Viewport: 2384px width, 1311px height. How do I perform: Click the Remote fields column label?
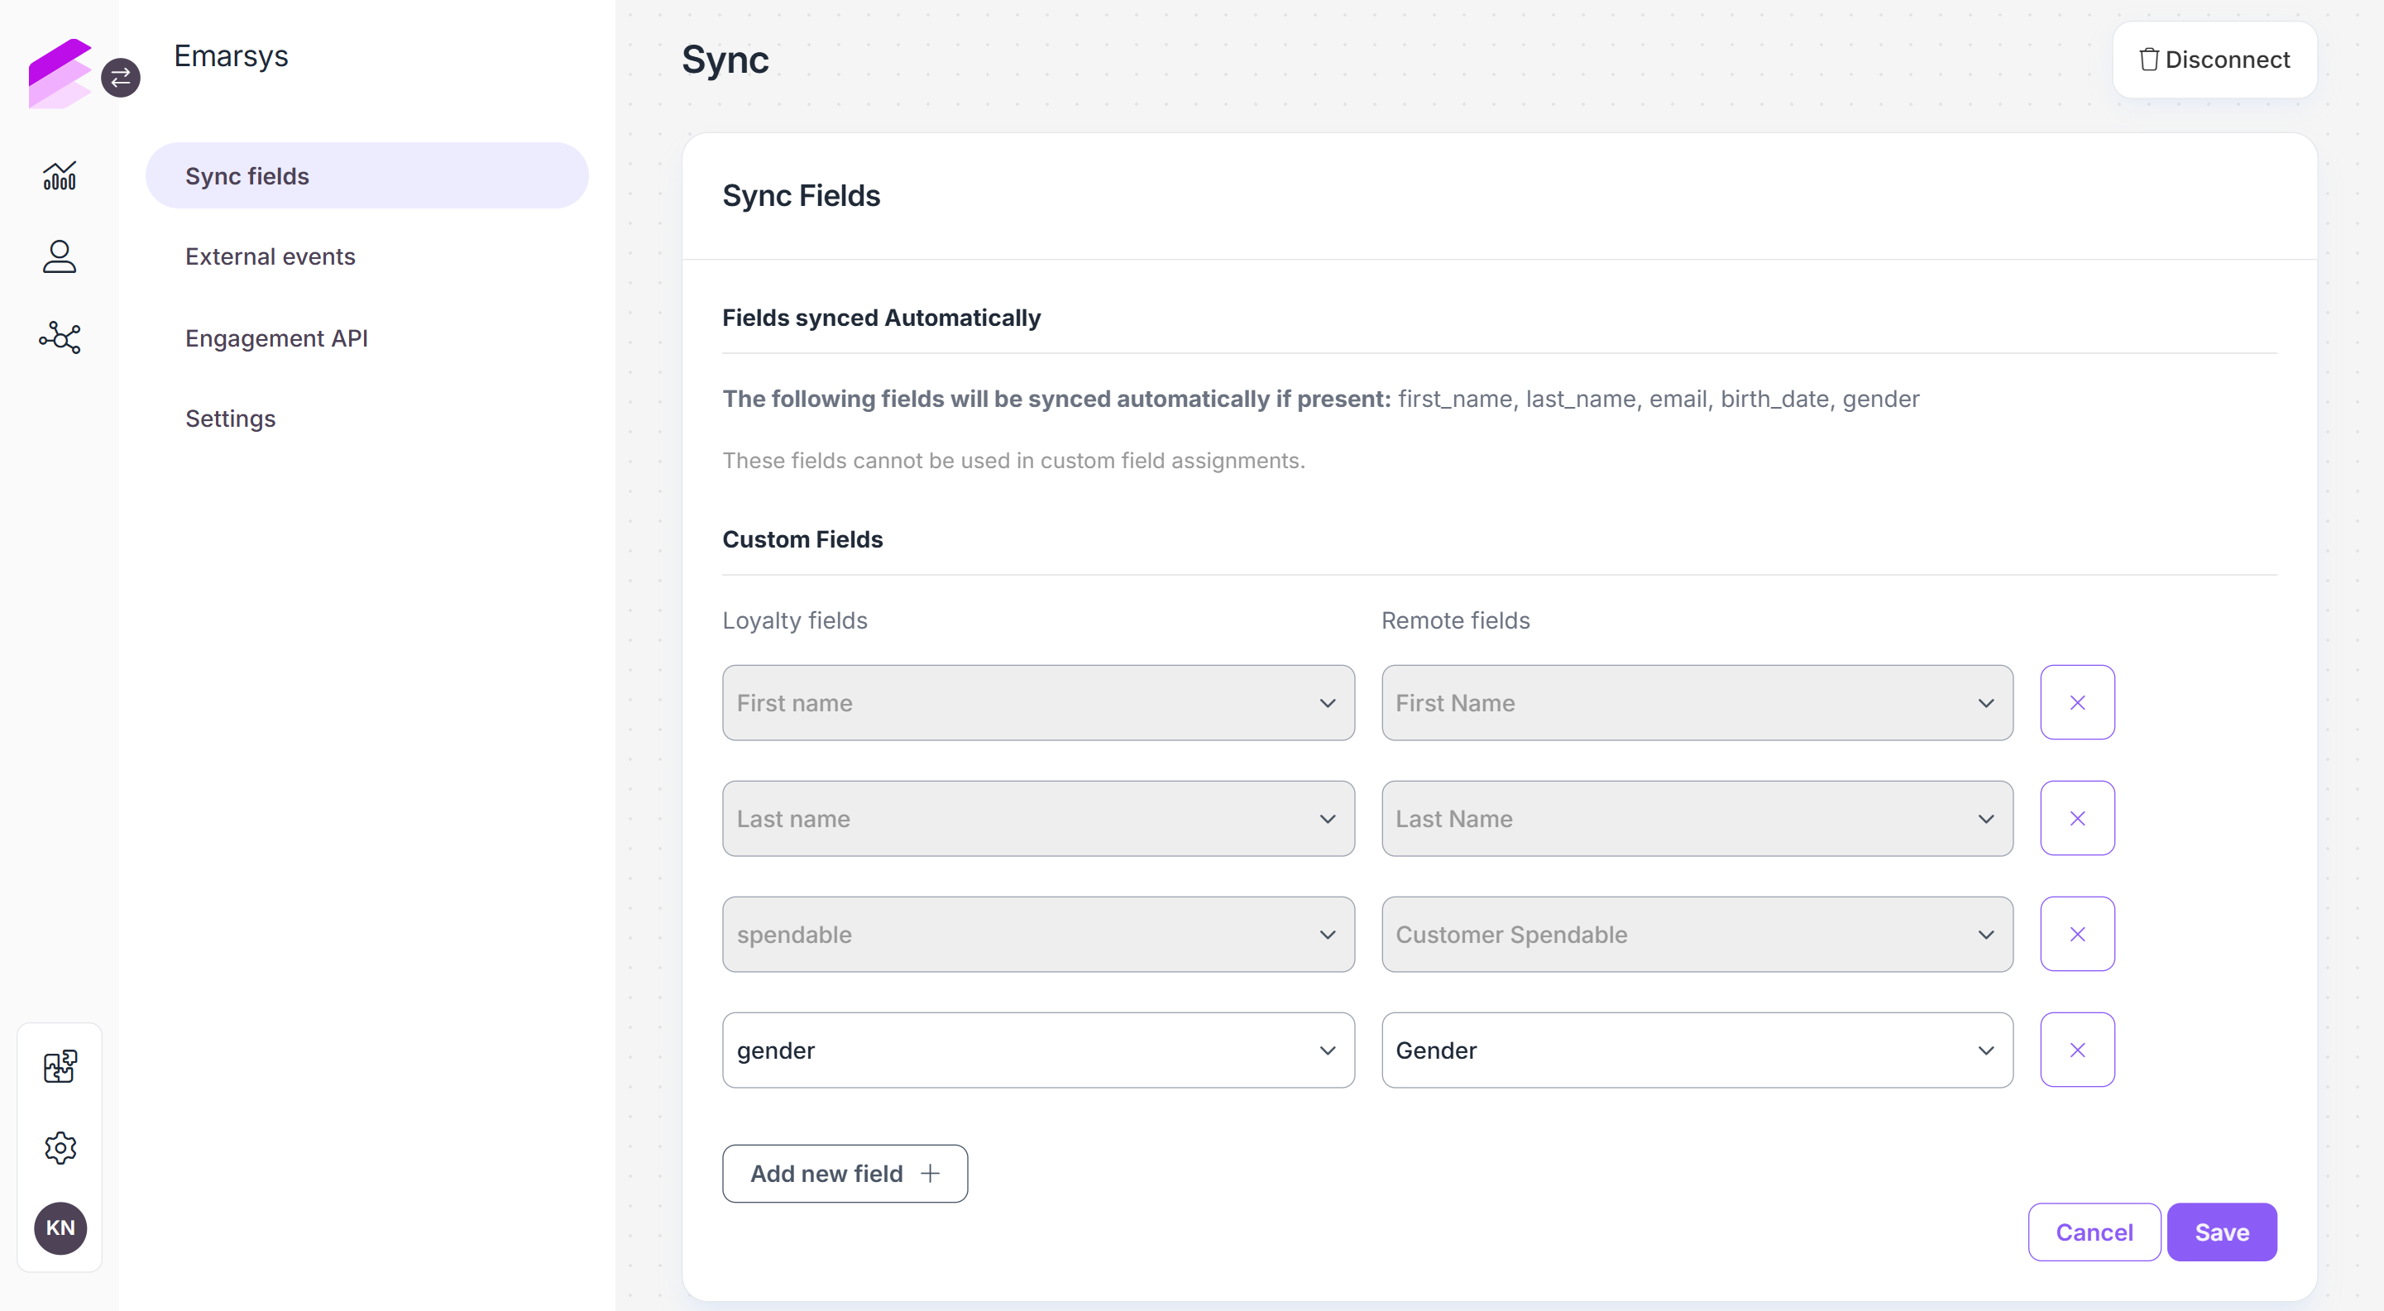pyautogui.click(x=1456, y=620)
